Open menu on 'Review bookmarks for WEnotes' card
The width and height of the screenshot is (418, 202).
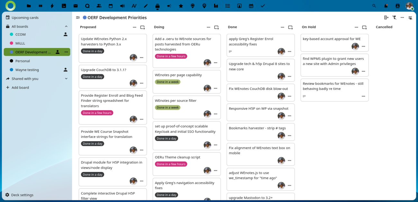(x=363, y=96)
